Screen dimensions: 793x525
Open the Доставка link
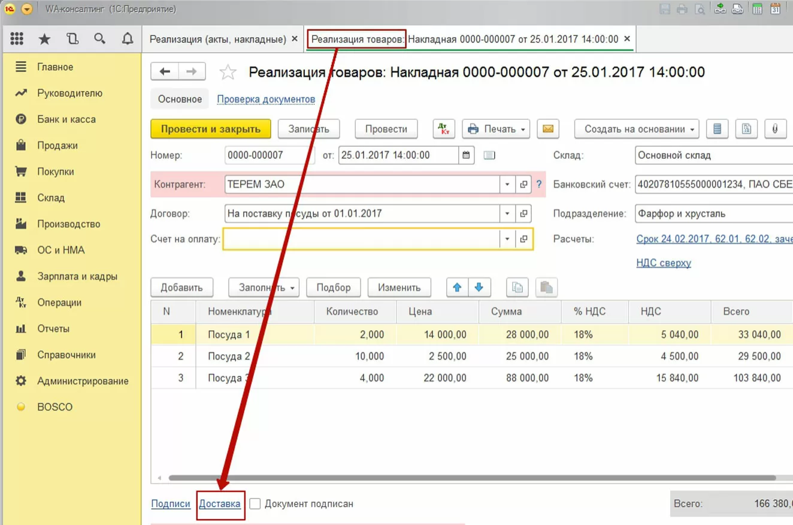pyautogui.click(x=220, y=503)
